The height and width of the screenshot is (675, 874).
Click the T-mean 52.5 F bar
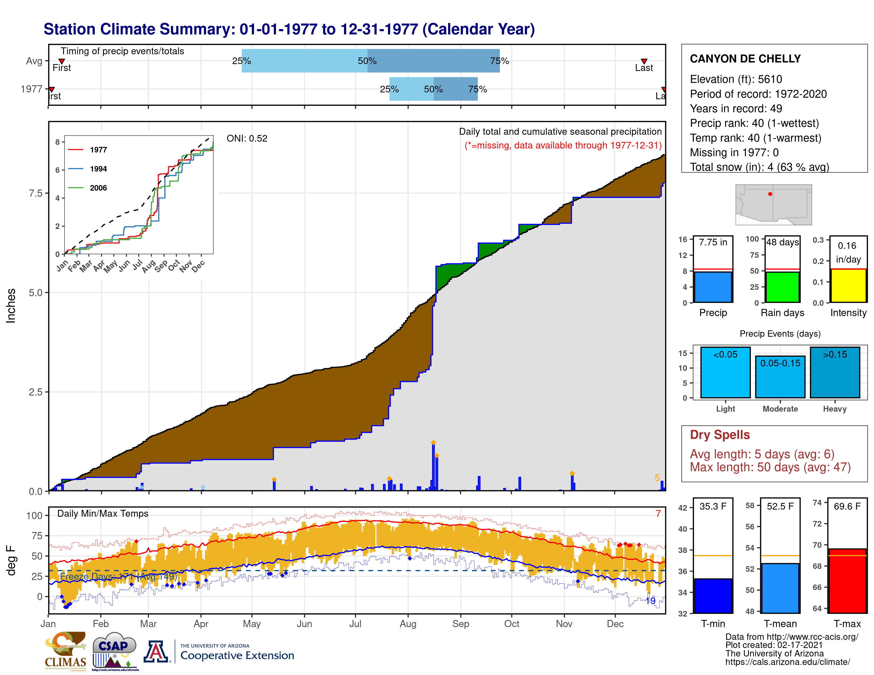780,588
